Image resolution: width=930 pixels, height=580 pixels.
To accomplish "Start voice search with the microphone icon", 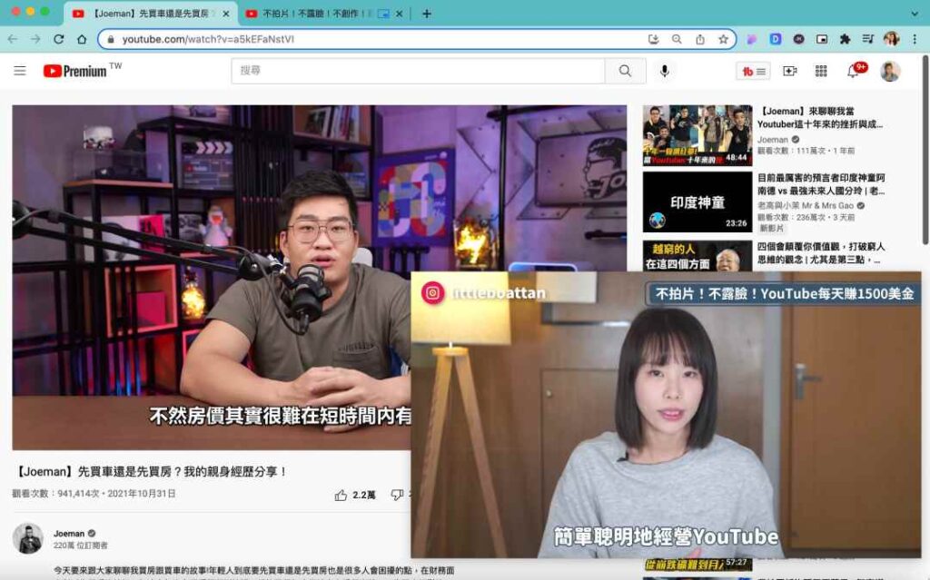I will point(664,71).
